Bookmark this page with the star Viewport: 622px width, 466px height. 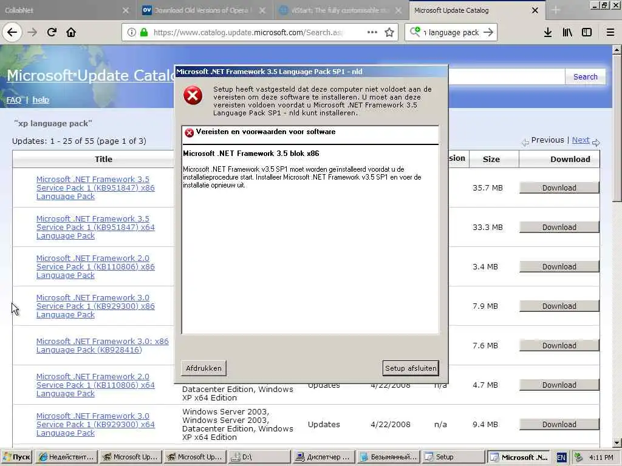click(x=389, y=33)
